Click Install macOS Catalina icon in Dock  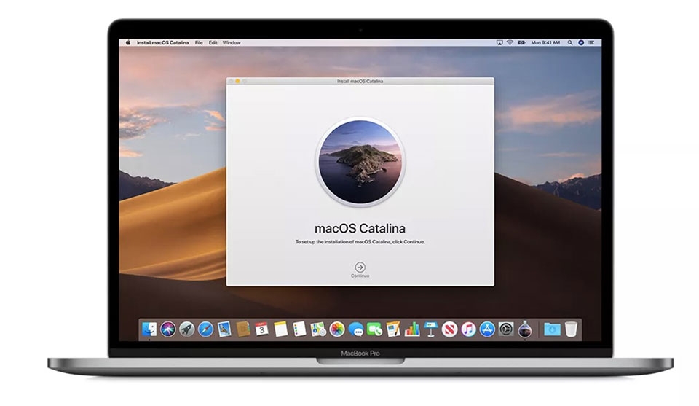click(x=525, y=329)
